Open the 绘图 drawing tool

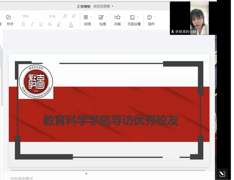coord(102,20)
